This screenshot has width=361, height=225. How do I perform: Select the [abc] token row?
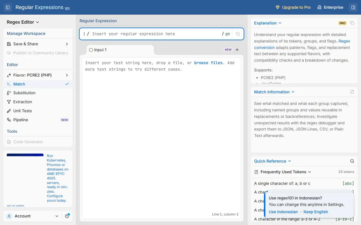304,183
